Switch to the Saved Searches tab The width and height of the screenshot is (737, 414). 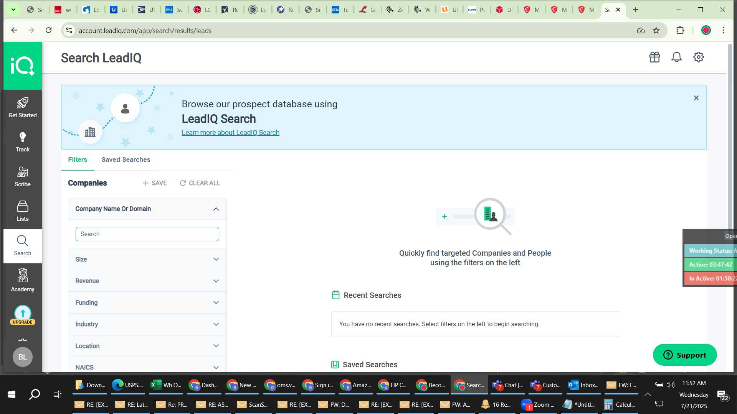(126, 160)
